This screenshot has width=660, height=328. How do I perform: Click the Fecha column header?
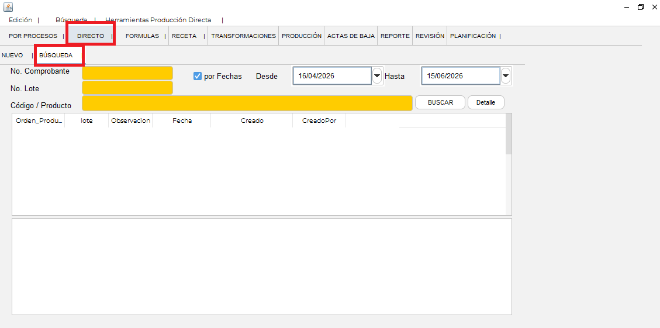point(182,120)
